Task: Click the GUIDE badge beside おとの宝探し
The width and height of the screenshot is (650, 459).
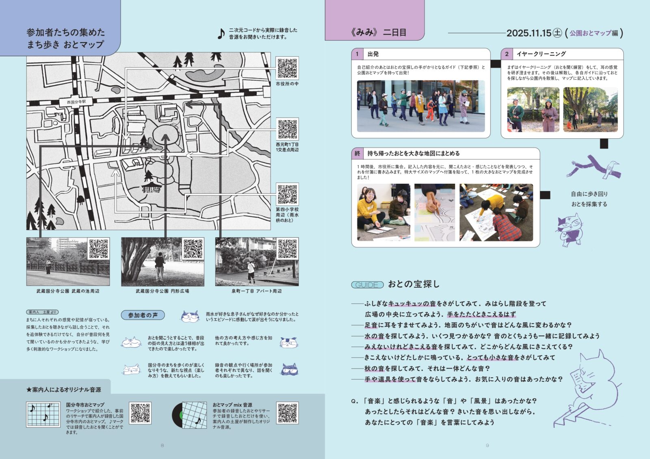Action: pos(367,285)
